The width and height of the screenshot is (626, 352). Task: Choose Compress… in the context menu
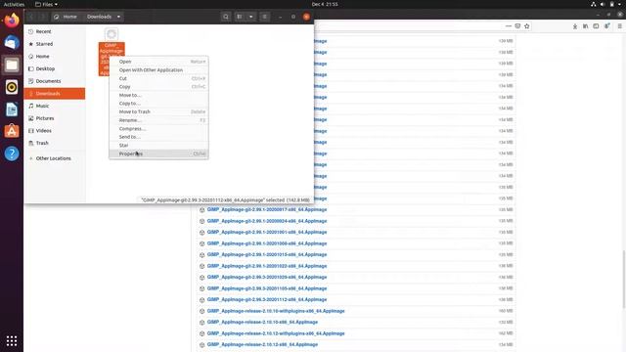pyautogui.click(x=158, y=128)
